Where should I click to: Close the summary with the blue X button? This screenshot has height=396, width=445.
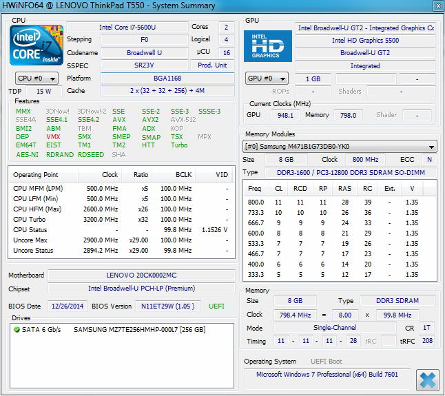428,379
